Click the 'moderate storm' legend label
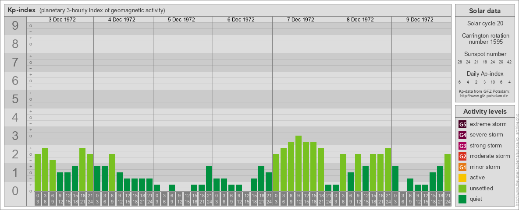The height and width of the screenshot is (210, 519). click(x=490, y=156)
